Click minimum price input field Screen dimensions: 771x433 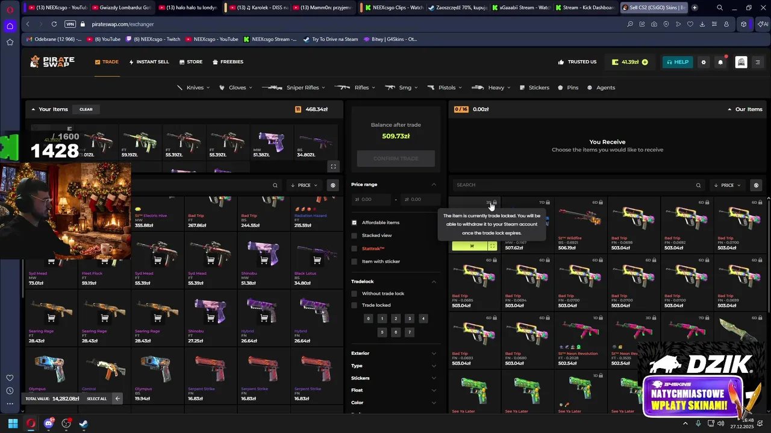370,199
